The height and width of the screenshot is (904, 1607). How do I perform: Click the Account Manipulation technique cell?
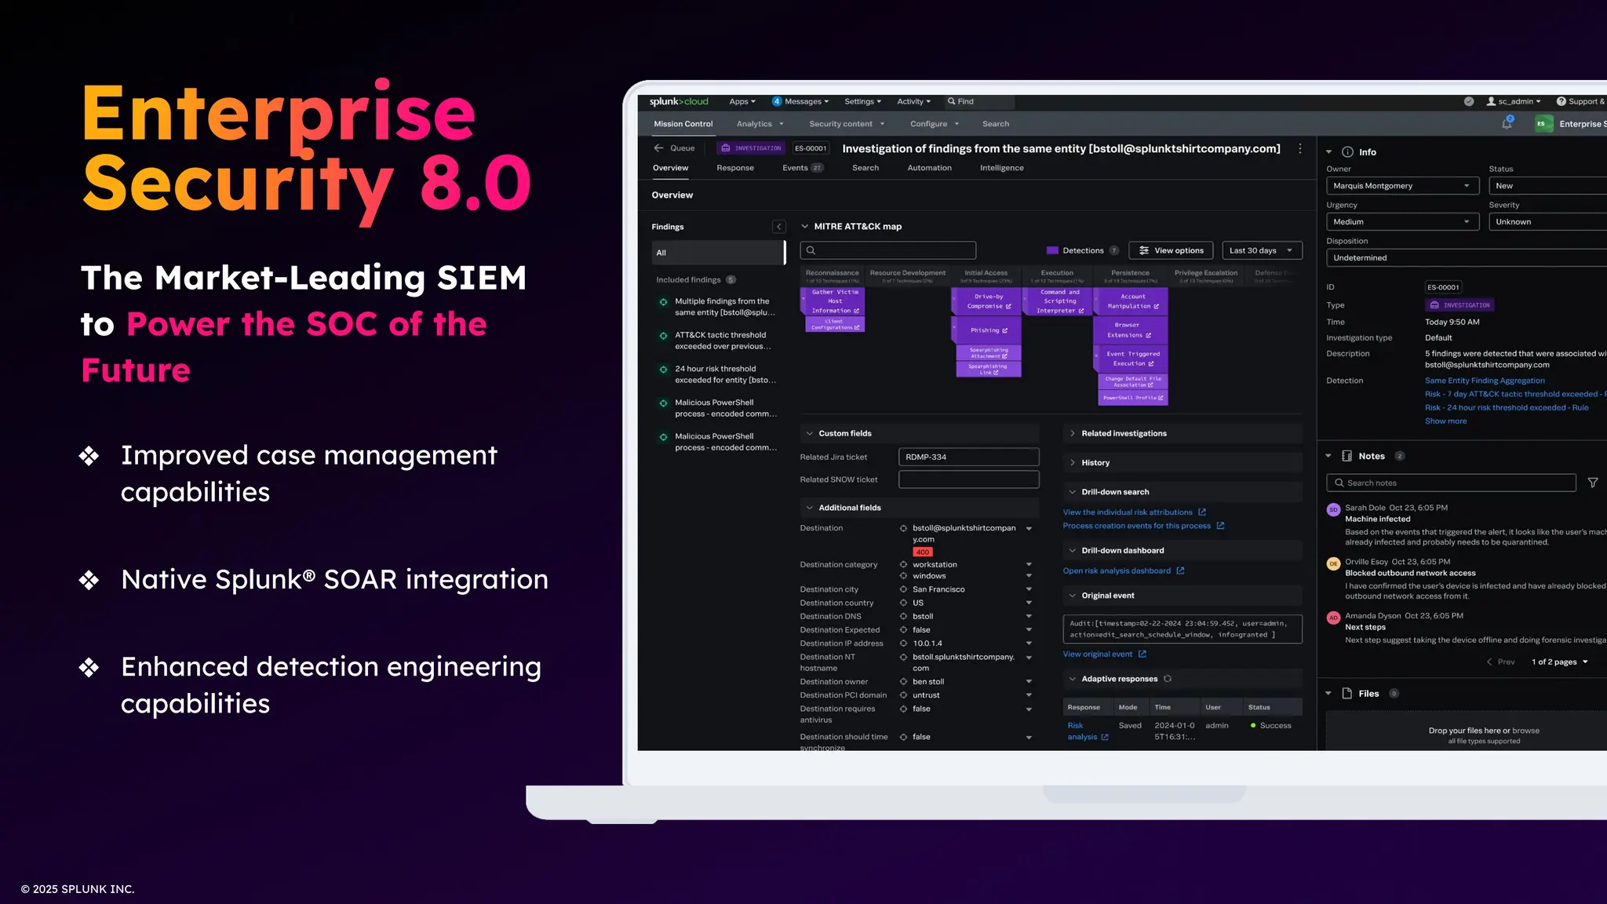click(x=1130, y=301)
